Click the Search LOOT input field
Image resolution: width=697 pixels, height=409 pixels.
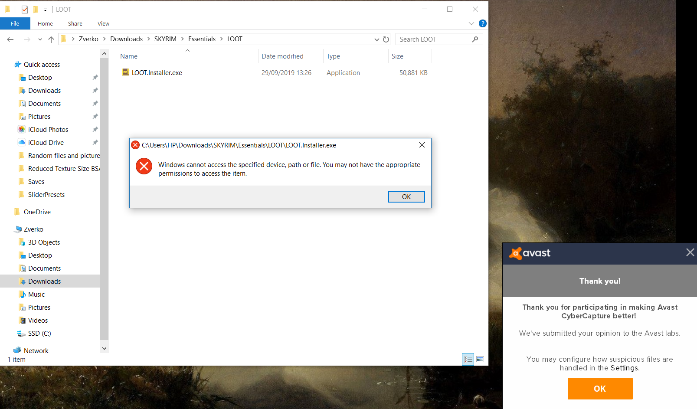pos(434,39)
